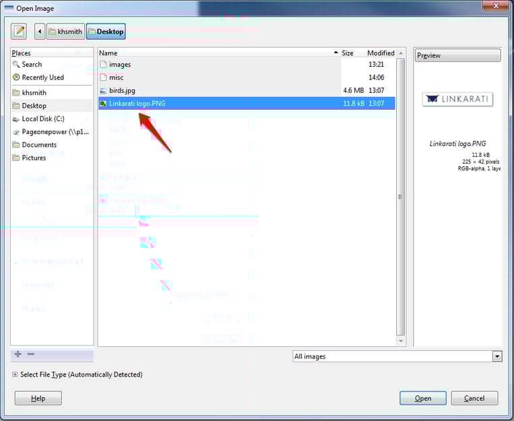
Task: Click the Cancel button
Action: click(x=474, y=398)
